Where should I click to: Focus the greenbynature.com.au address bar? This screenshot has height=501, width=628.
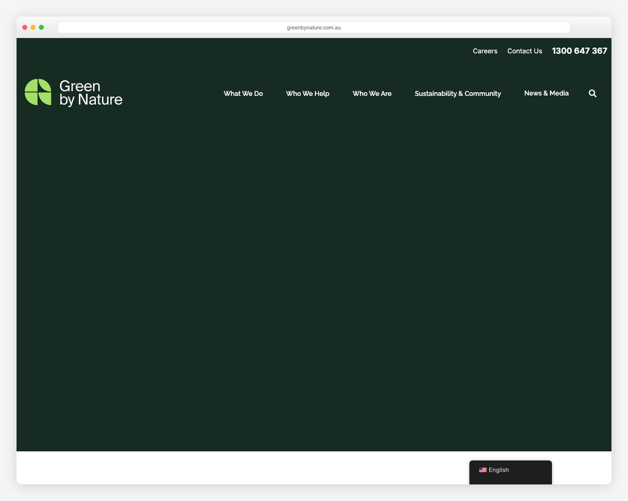point(313,27)
